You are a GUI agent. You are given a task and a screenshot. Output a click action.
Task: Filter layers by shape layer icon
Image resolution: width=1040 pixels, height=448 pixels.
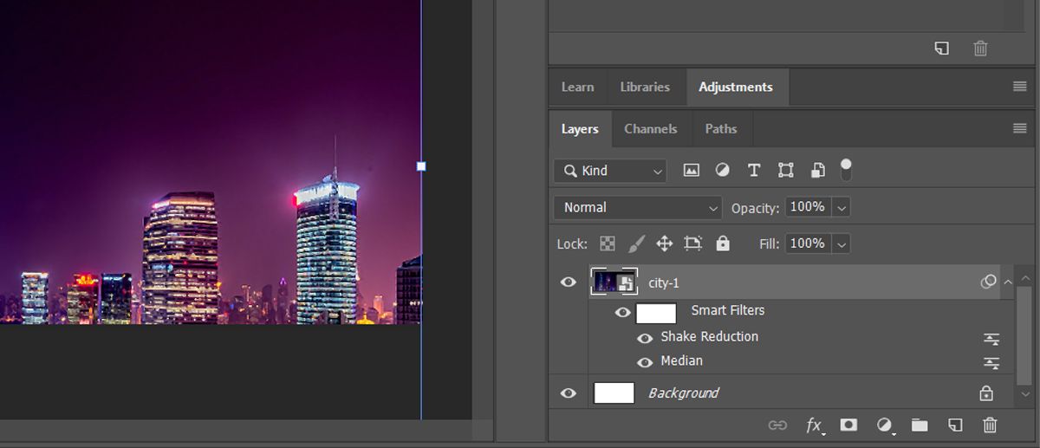coord(785,171)
